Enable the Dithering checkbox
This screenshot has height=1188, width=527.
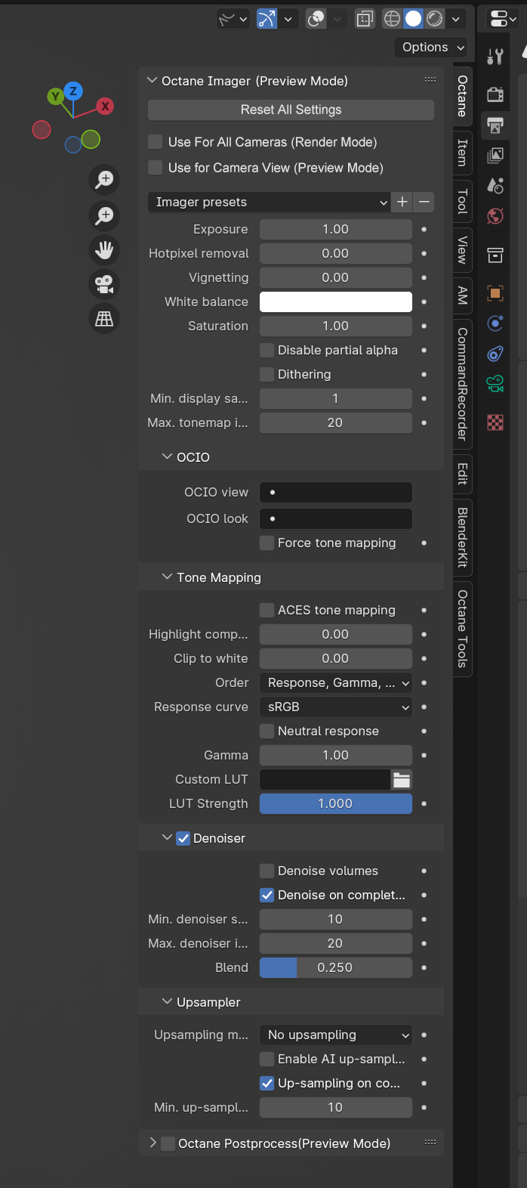pos(267,375)
